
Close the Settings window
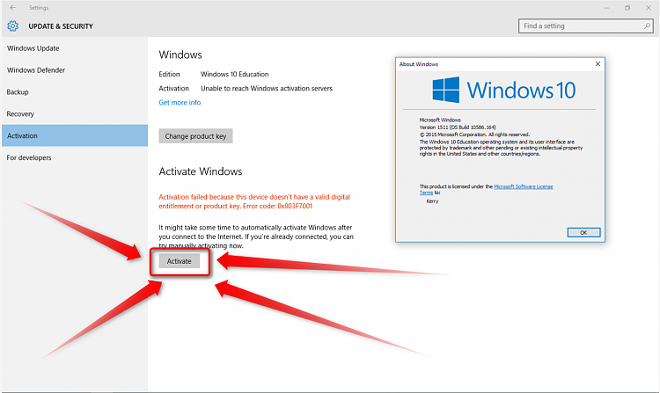(649, 8)
